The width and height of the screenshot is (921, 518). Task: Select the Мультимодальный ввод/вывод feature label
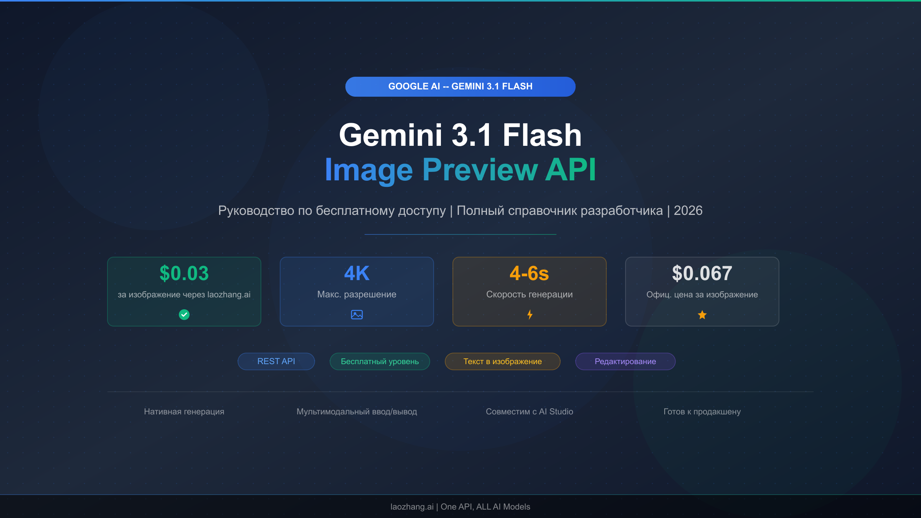tap(357, 411)
